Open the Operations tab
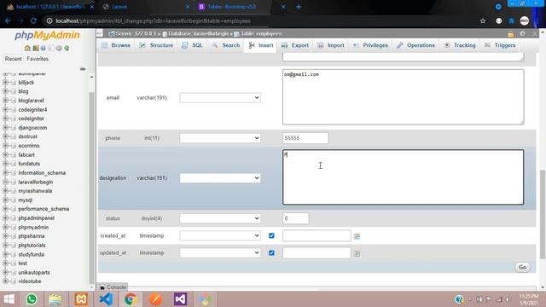Image resolution: width=546 pixels, height=307 pixels. click(415, 45)
